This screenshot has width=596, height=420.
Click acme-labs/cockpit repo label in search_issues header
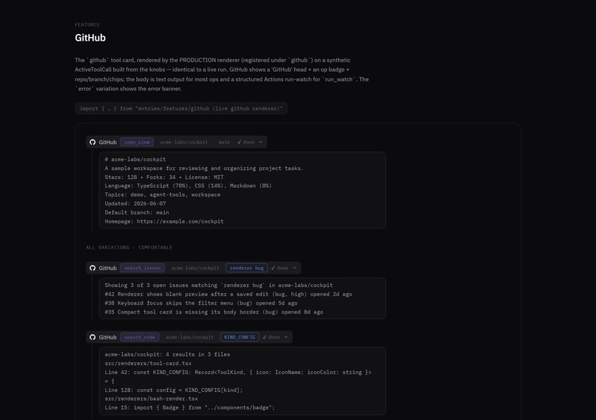point(195,268)
